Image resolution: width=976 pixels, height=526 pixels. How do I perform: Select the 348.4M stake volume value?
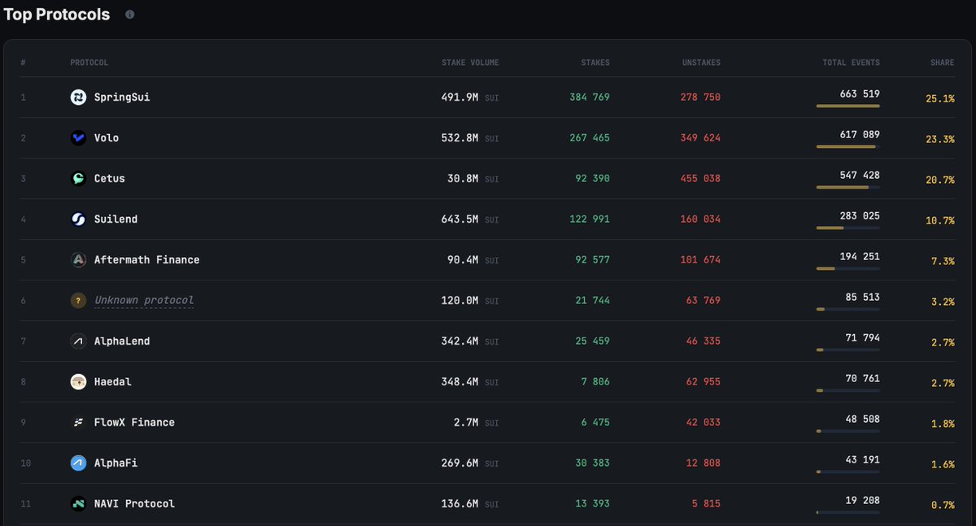click(x=460, y=382)
